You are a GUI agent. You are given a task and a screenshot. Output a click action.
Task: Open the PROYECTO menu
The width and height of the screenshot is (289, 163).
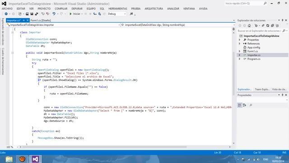44,9
